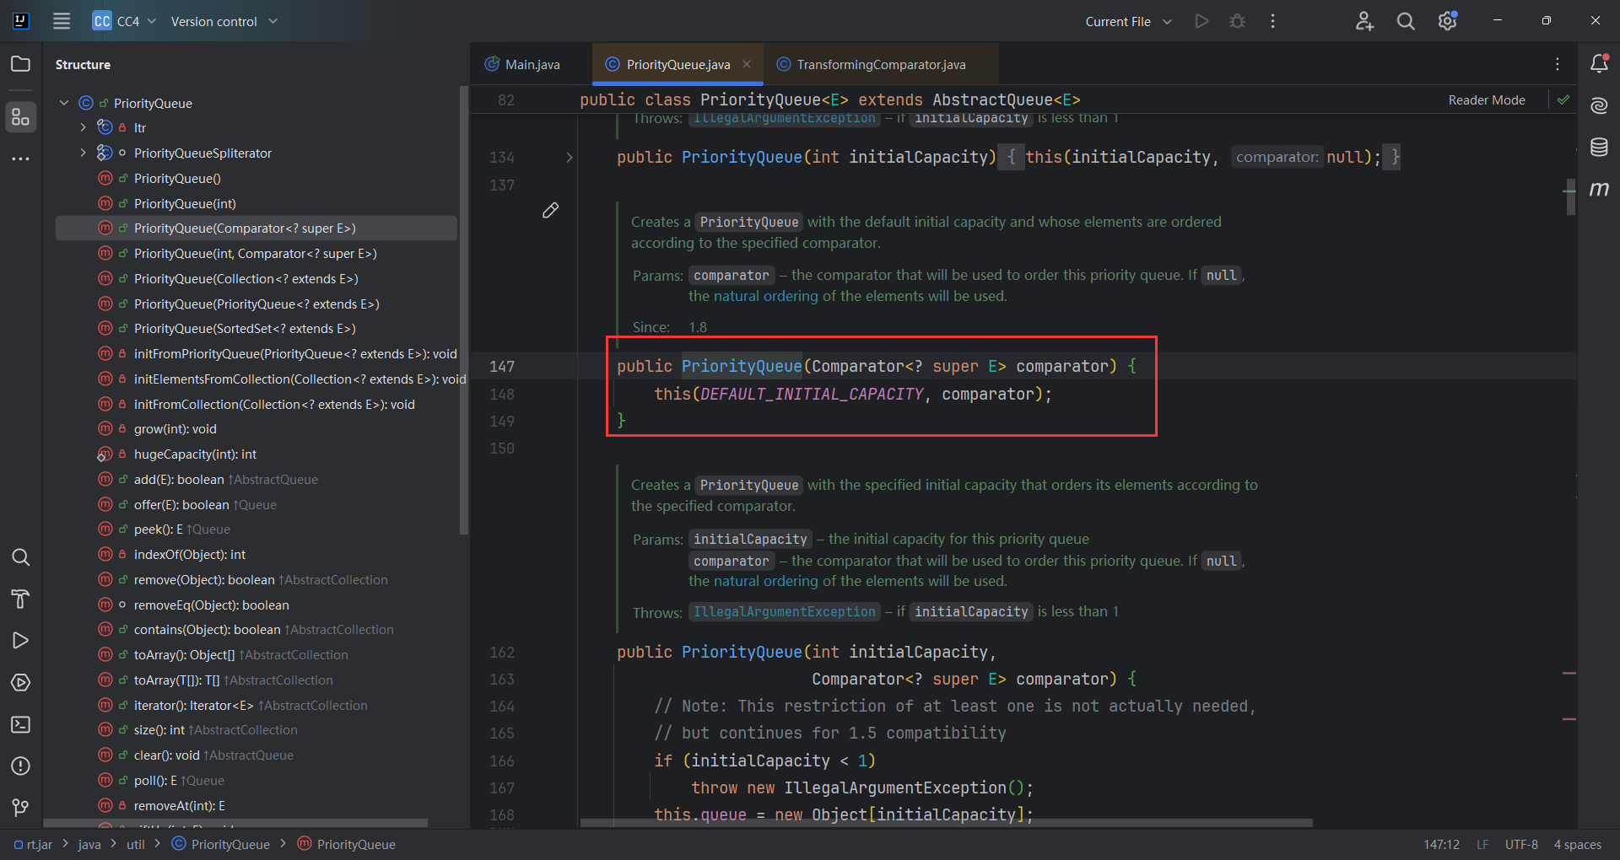Open the Structure tool window icon
The image size is (1620, 860).
(x=20, y=117)
